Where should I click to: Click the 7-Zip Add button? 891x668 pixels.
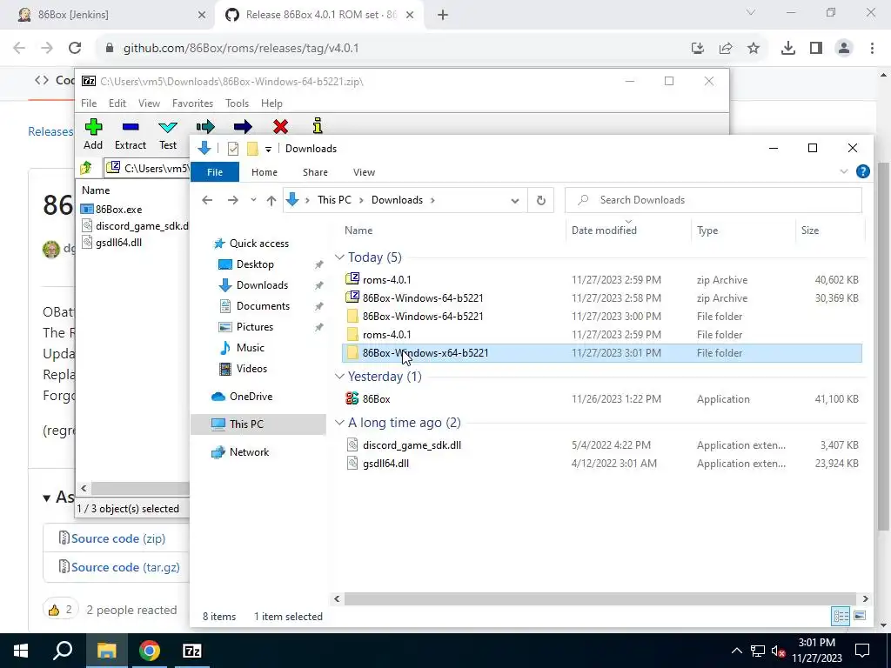click(93, 134)
